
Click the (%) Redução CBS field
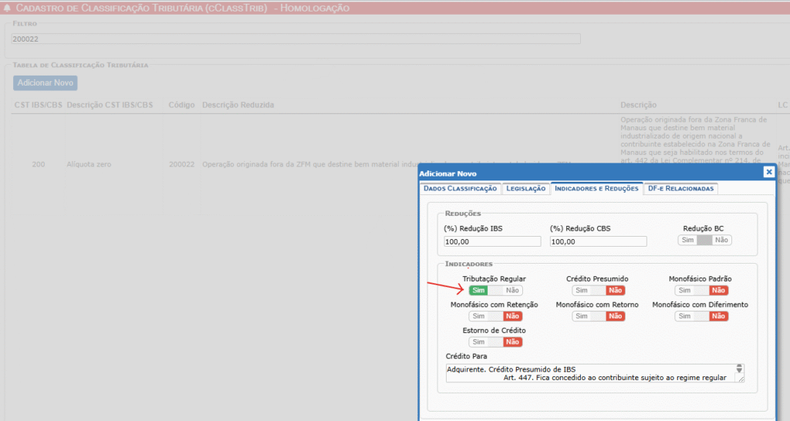598,242
